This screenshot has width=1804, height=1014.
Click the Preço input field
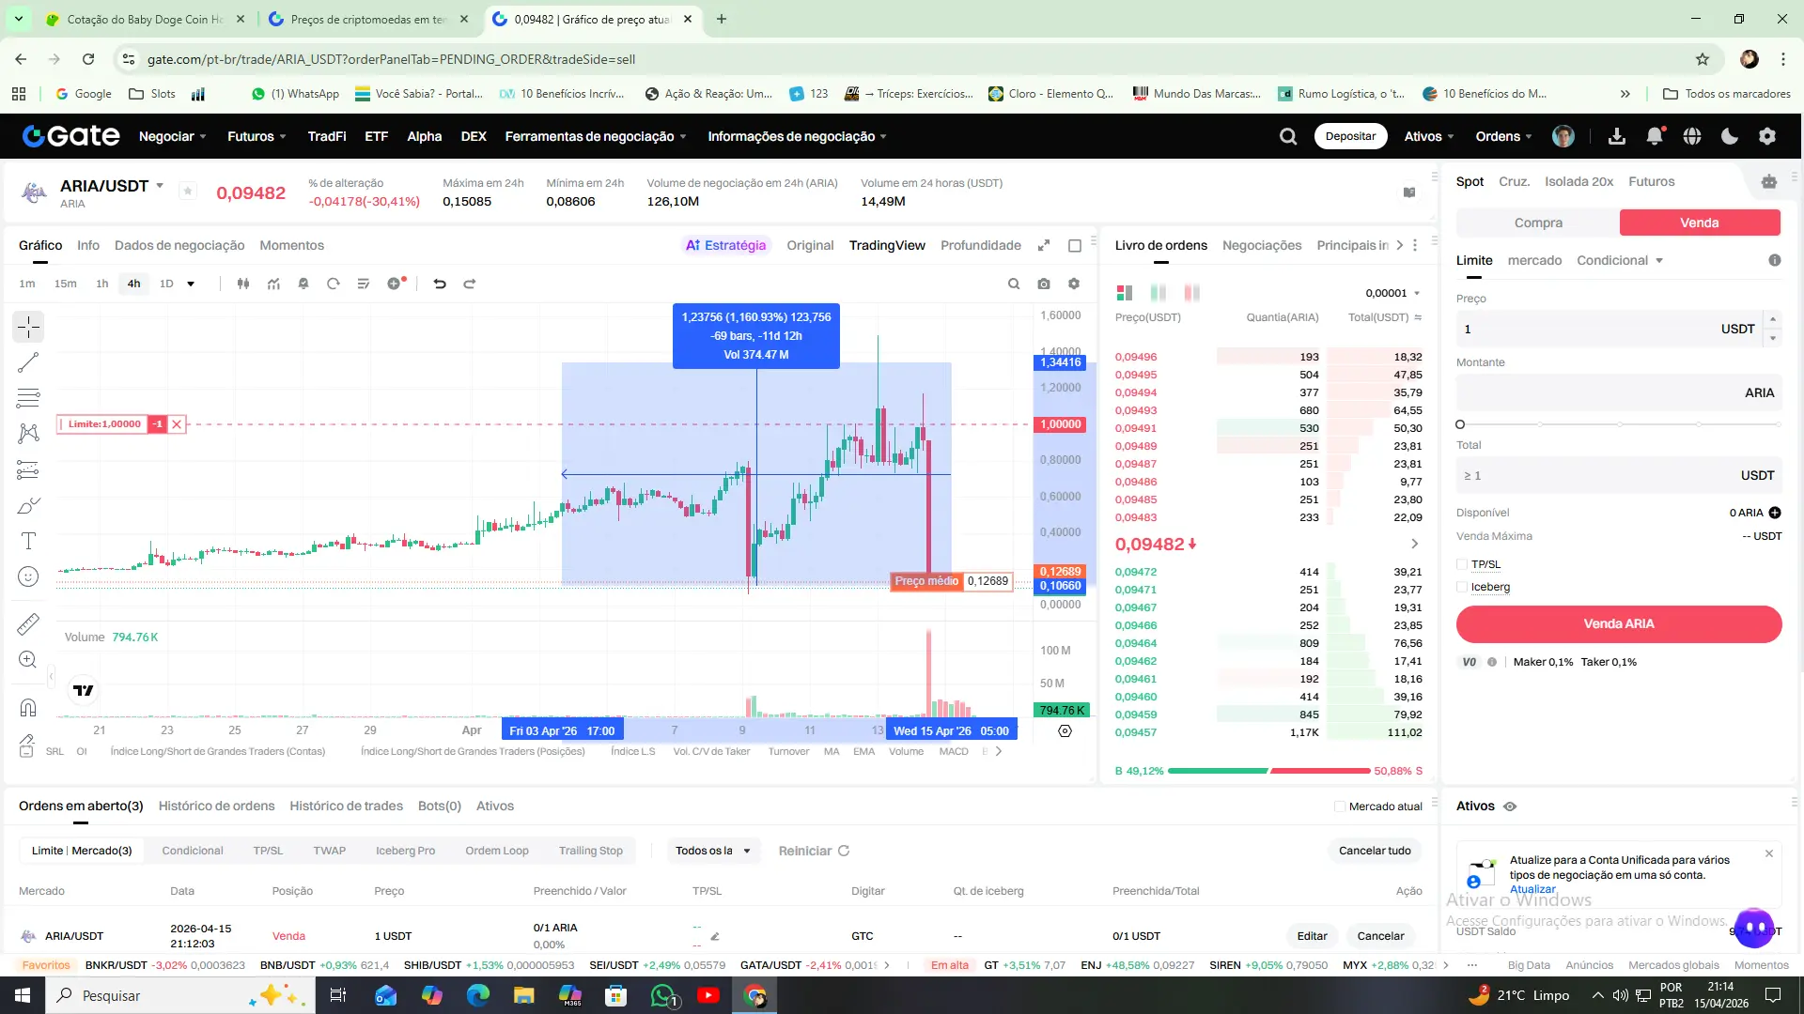pos(1588,329)
